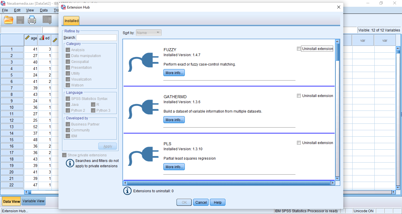Open the Help button in dialog
402x214 pixels.
click(x=218, y=202)
